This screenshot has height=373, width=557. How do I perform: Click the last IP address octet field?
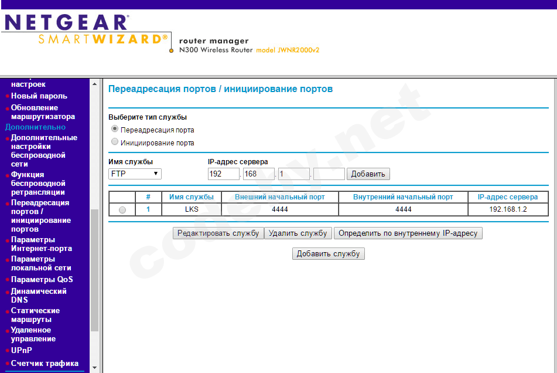(329, 174)
